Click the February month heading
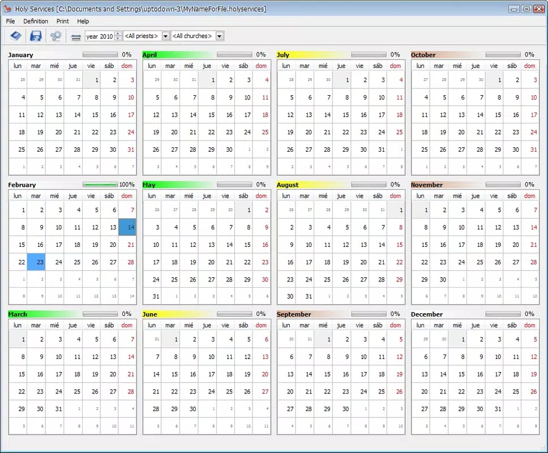 (22, 185)
